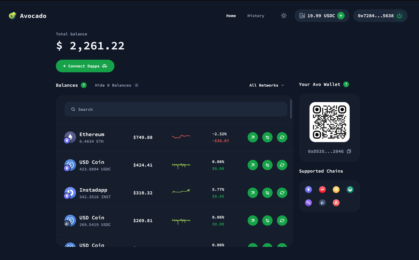
Task: Click the -2.32% Ethereum change
Action: [x=220, y=134]
